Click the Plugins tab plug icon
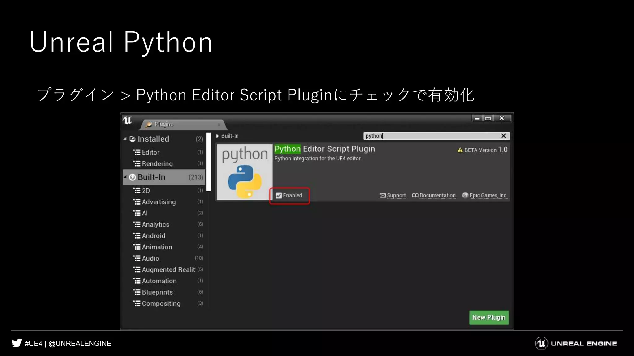Viewport: 634px width, 356px height. pos(149,124)
